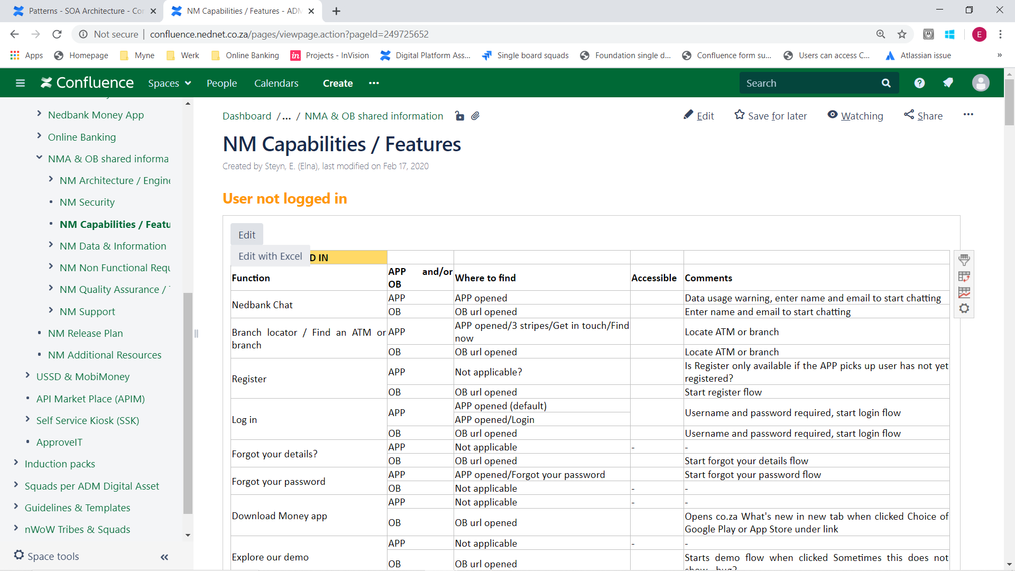Open Space tools at sidebar bottom
The height and width of the screenshot is (571, 1015).
tap(47, 556)
